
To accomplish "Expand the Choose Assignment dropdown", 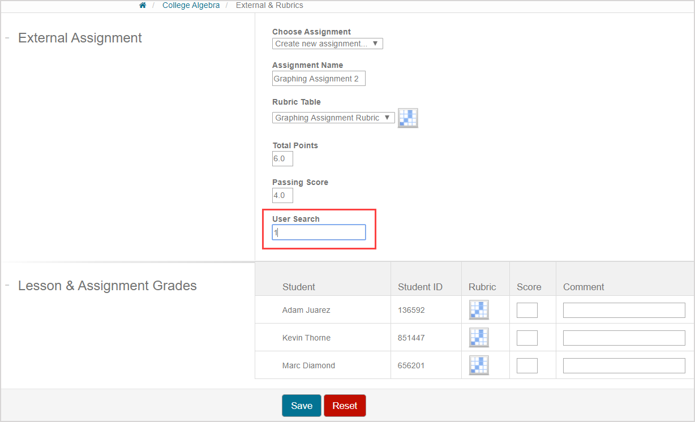I will pos(327,44).
